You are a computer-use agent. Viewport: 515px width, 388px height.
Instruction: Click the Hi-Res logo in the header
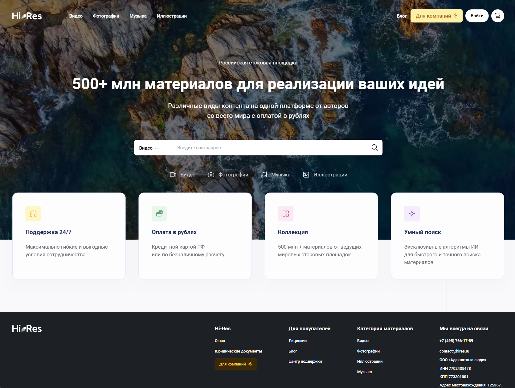pyautogui.click(x=27, y=16)
